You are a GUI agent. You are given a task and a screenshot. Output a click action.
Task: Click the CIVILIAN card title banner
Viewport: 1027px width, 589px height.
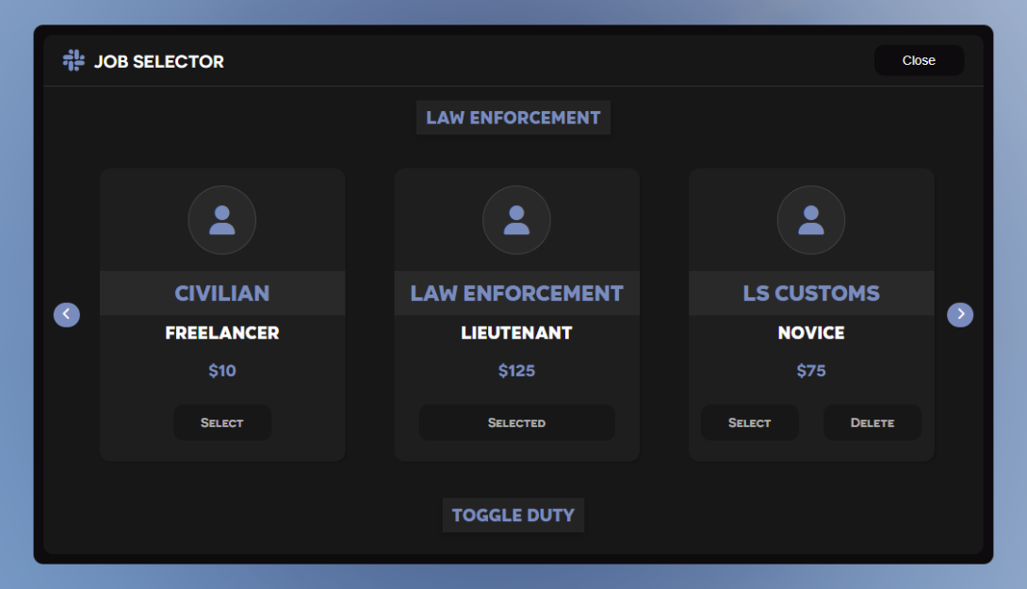pyautogui.click(x=222, y=294)
